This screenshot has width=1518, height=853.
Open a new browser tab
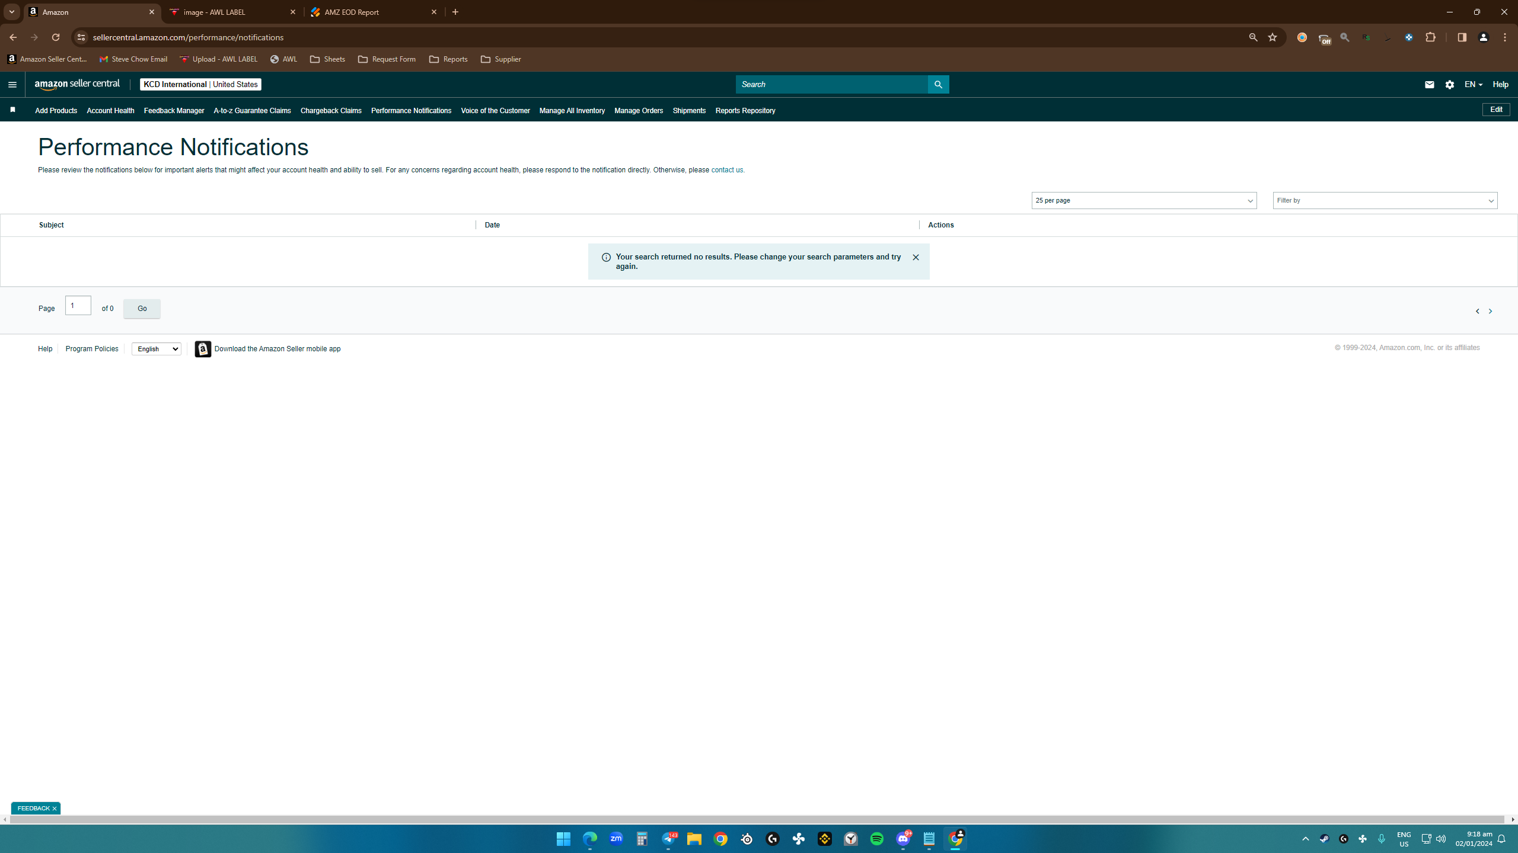coord(455,12)
